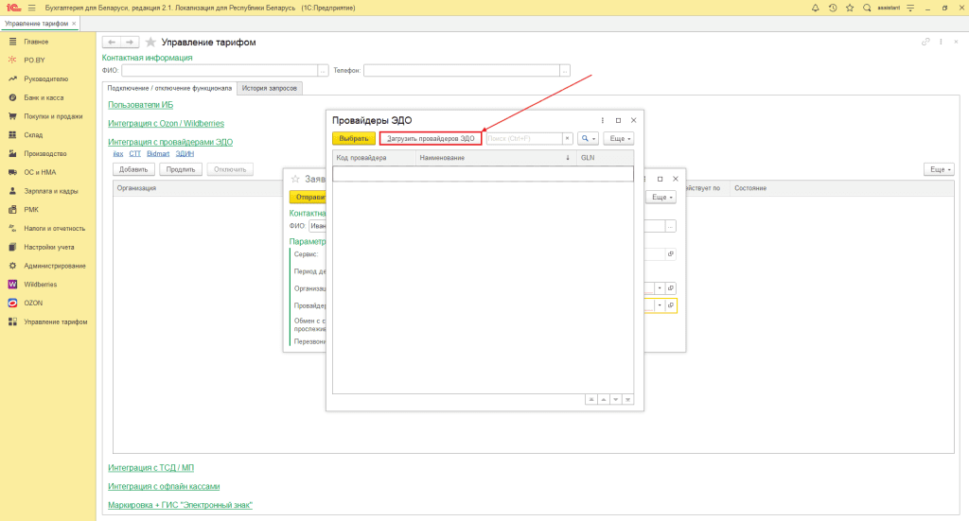Copy link via chain icon
This screenshot has height=521, width=969.
coord(925,43)
